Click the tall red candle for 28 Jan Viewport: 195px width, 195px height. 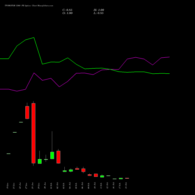[34, 133]
